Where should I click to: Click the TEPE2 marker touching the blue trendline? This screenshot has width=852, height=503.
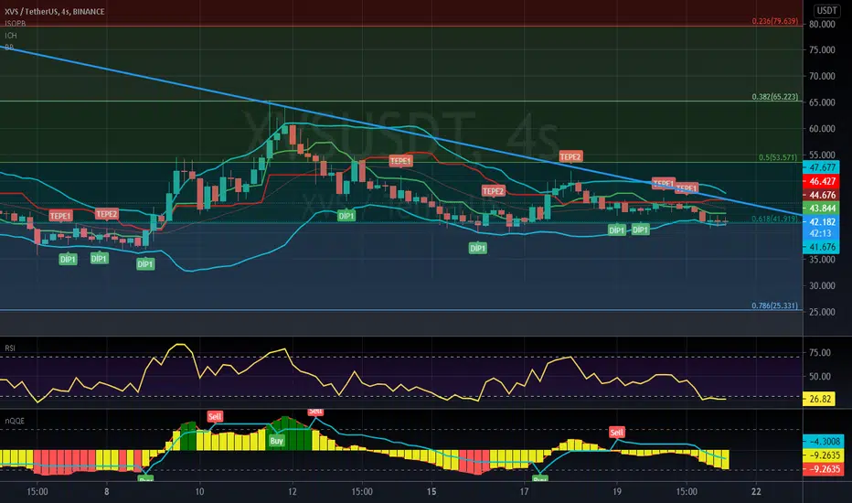point(570,156)
